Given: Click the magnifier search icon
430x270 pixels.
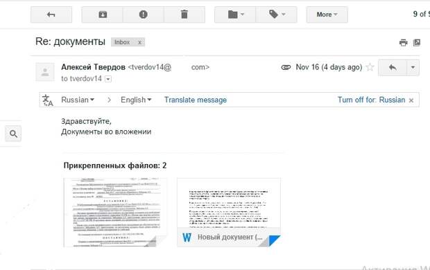Looking at the screenshot, I should point(13,134).
